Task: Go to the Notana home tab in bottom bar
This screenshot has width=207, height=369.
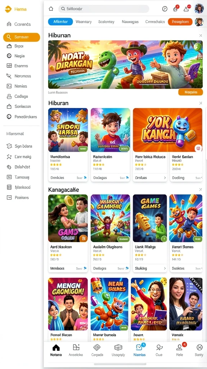Action: click(x=56, y=350)
